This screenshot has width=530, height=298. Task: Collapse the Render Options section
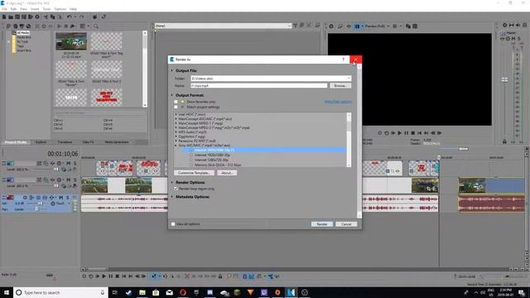point(171,182)
